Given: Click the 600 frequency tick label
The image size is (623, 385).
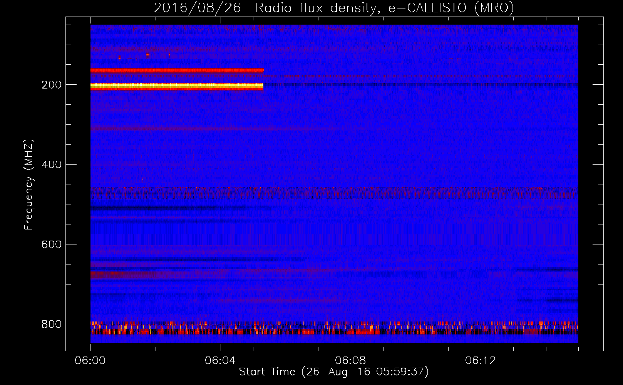Looking at the screenshot, I should coord(52,245).
